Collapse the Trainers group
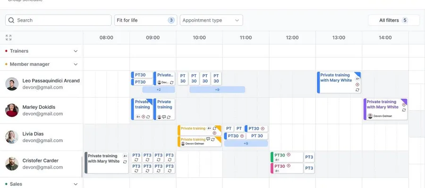 pos(76,51)
